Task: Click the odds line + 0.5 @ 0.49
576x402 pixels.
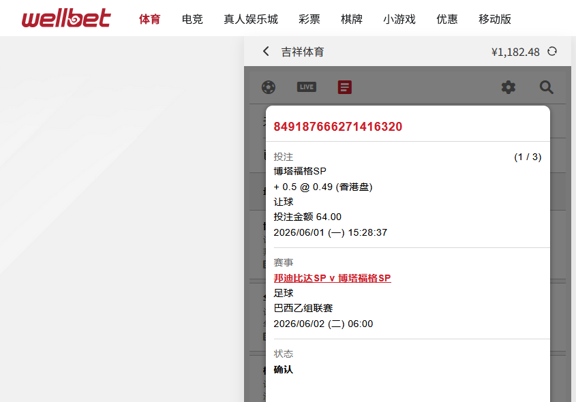Action: point(323,187)
